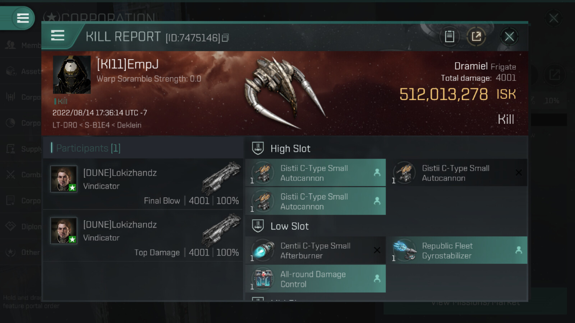Open the Kill Report hamburger menu
This screenshot has width=575, height=323.
tap(57, 36)
